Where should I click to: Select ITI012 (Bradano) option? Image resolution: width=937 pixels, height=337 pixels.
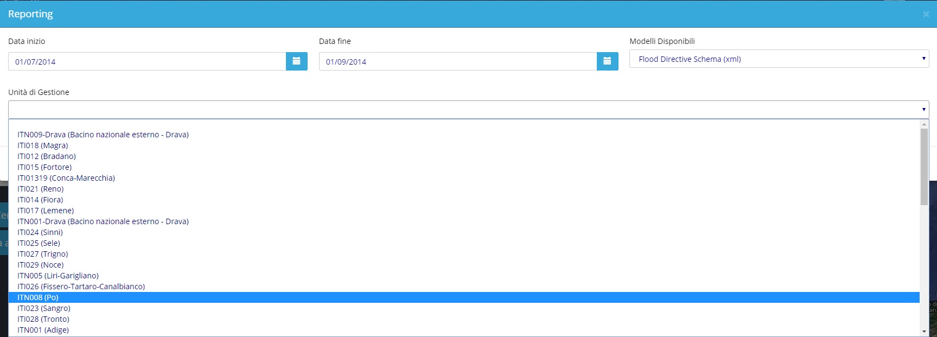tap(464, 156)
